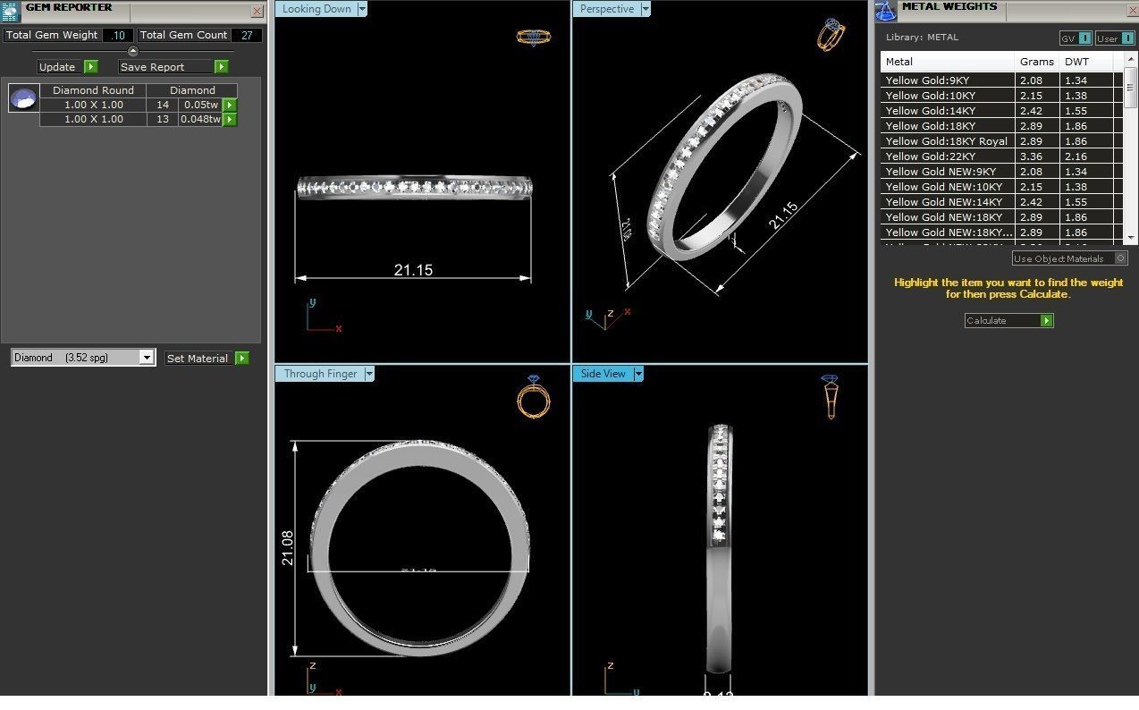Click the Looking Down viewport orientation icon
Viewport: 1139px width, 710px height.
coord(534,38)
